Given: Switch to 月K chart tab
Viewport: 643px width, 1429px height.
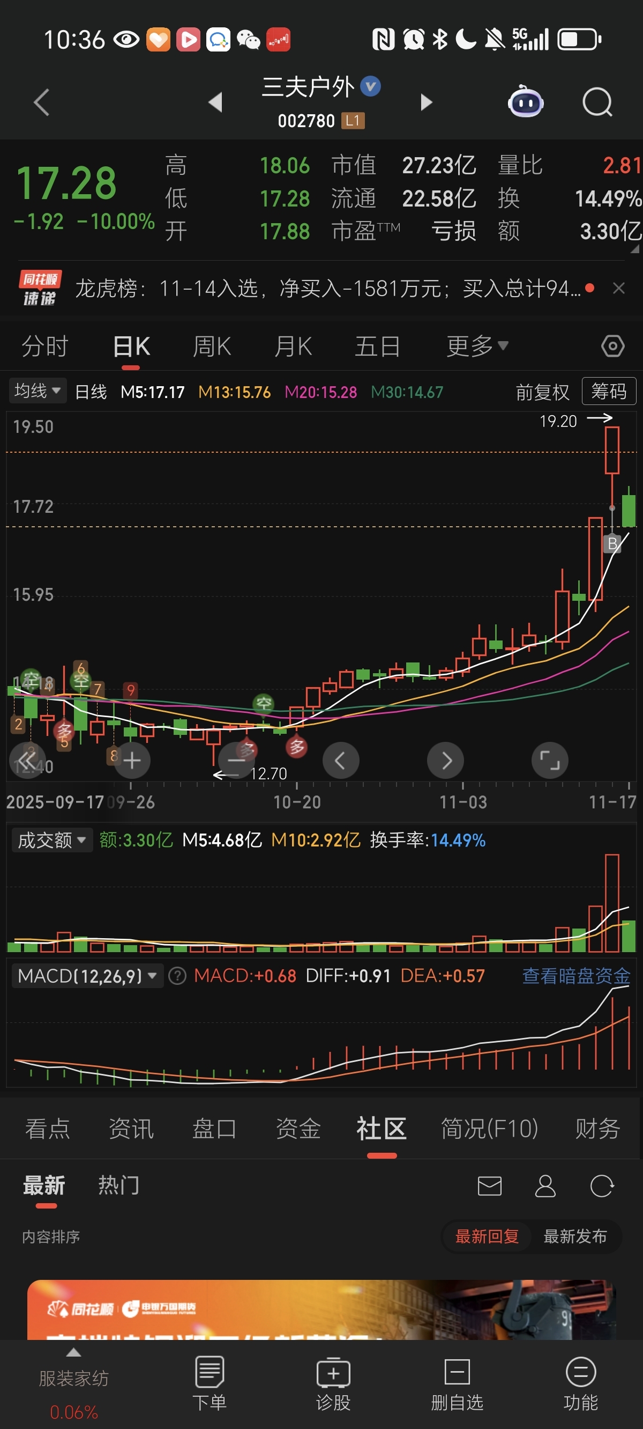Looking at the screenshot, I should tap(293, 346).
